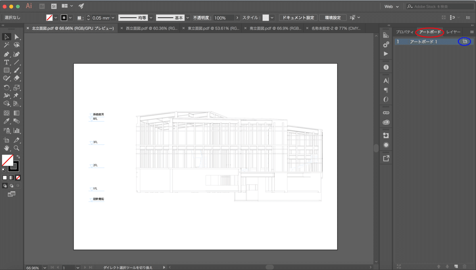Select the アートボード 1 row
The image size is (476, 270).
(x=434, y=42)
